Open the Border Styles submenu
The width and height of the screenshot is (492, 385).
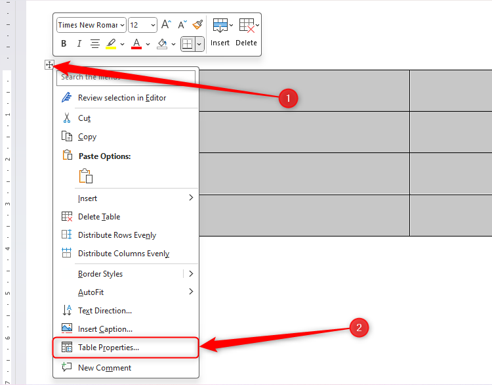(126, 274)
